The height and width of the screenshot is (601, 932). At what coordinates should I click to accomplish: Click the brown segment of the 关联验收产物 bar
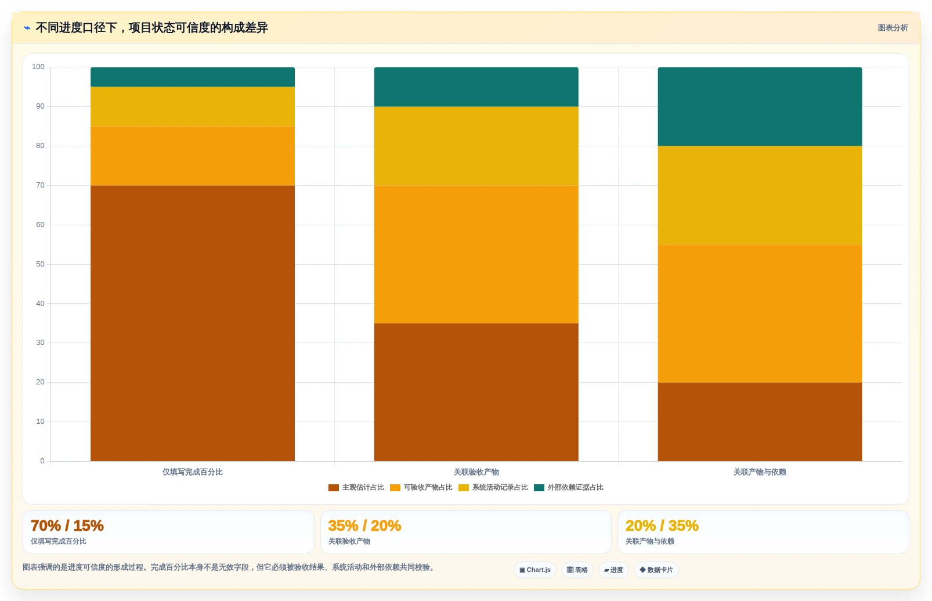pyautogui.click(x=476, y=392)
